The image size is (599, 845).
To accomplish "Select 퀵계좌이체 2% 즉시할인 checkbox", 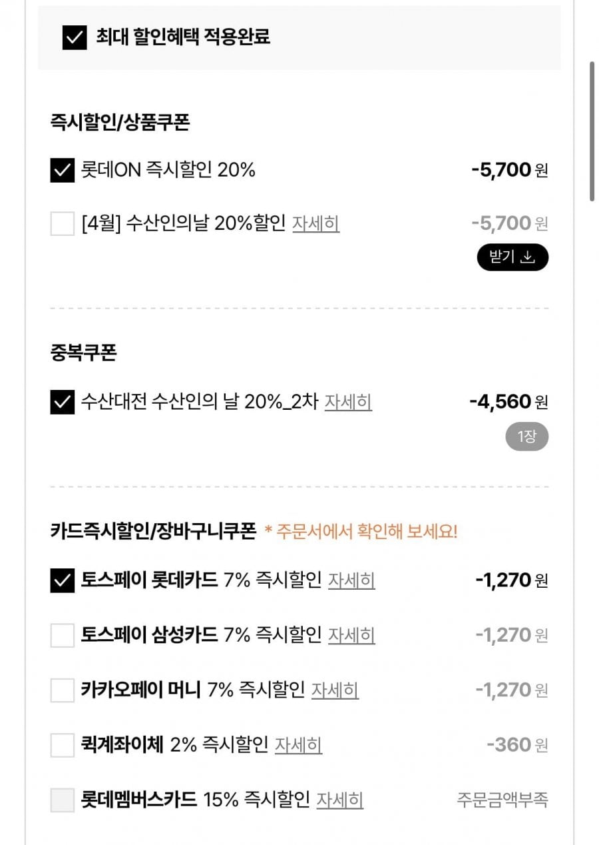I will [63, 744].
